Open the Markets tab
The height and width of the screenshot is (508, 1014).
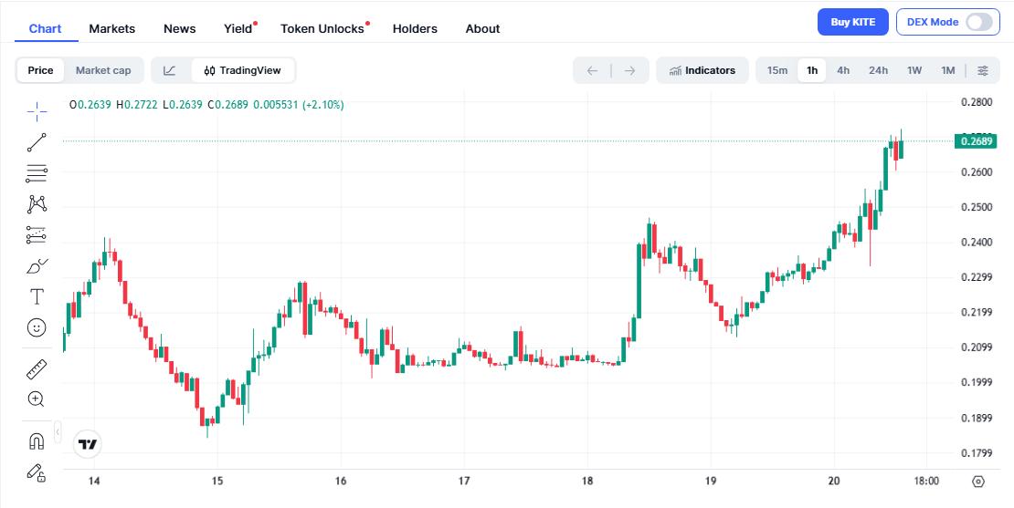coord(112,28)
